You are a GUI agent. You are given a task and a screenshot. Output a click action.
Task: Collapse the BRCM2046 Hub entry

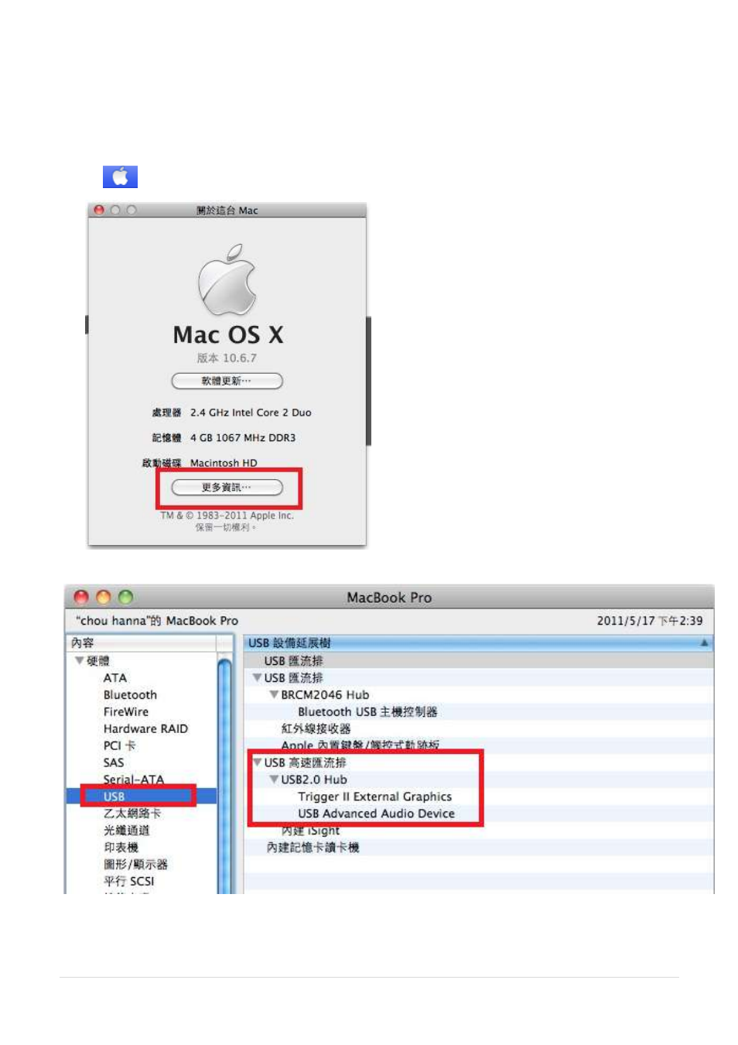(x=274, y=694)
